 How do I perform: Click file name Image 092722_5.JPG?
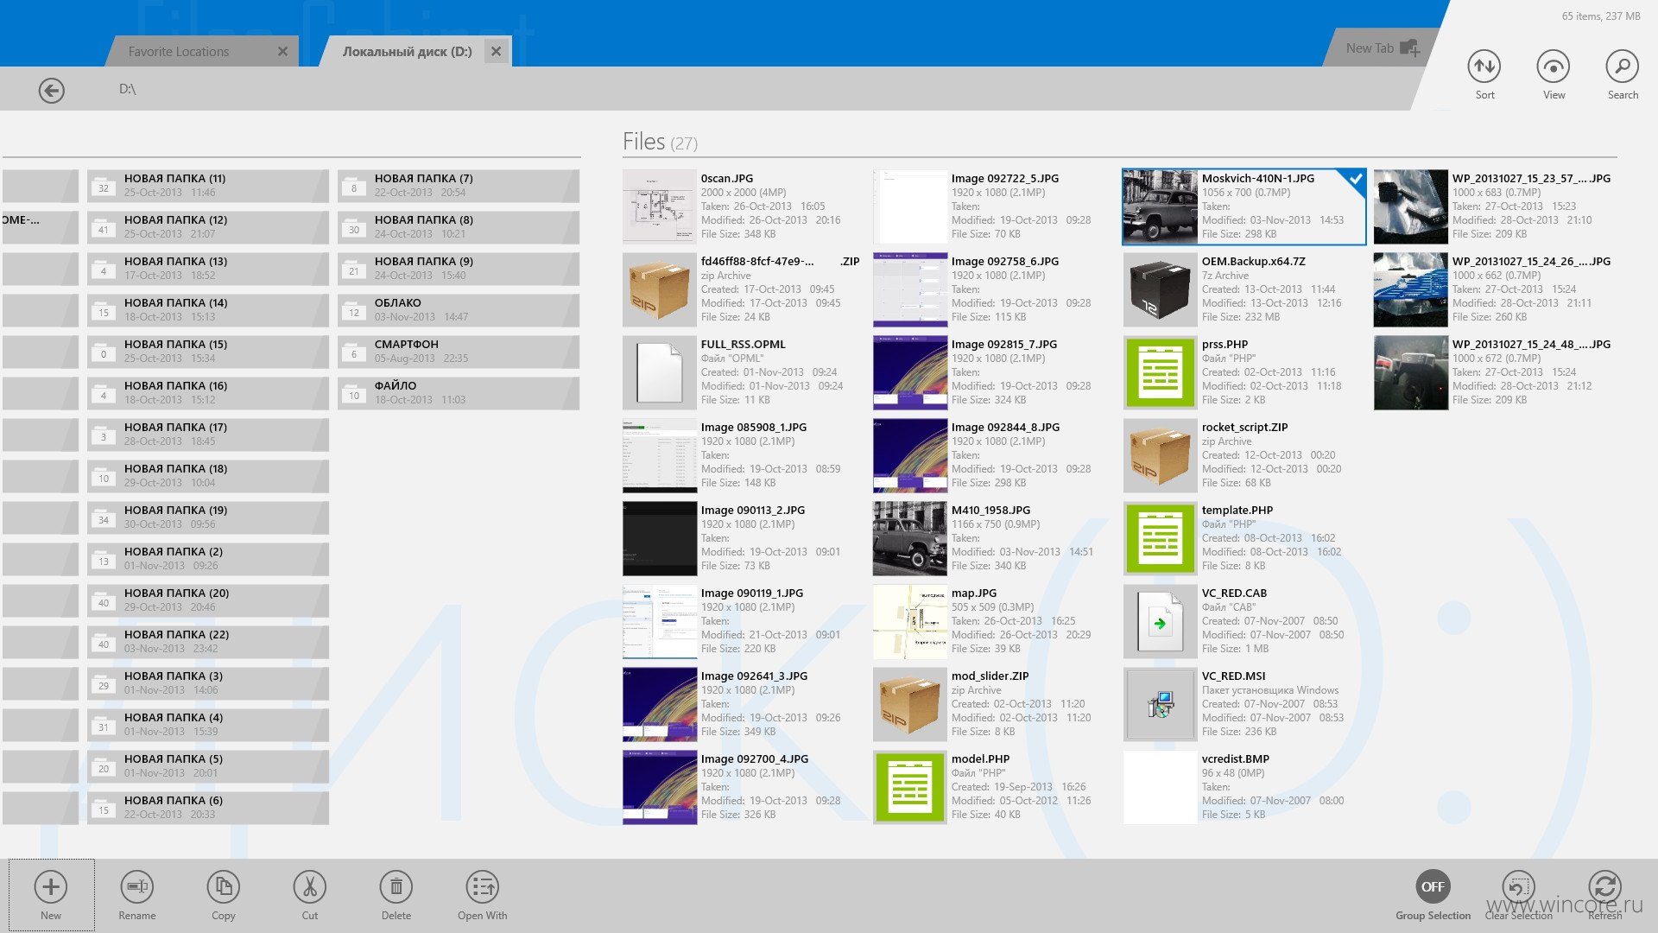pos(1005,178)
